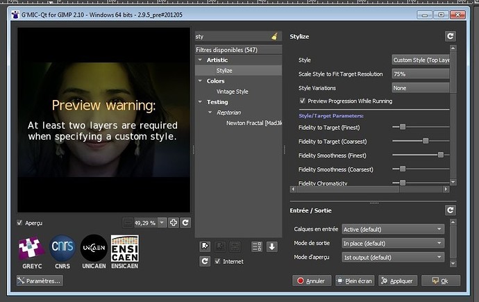Reset Stylize parameters with the refresh icon
Image resolution: width=479 pixels, height=302 pixels.
(x=451, y=37)
